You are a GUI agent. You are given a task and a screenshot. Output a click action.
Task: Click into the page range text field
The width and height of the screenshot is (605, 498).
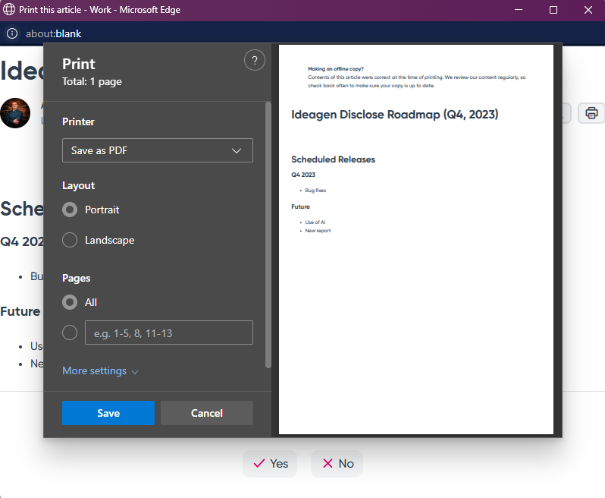tap(168, 333)
